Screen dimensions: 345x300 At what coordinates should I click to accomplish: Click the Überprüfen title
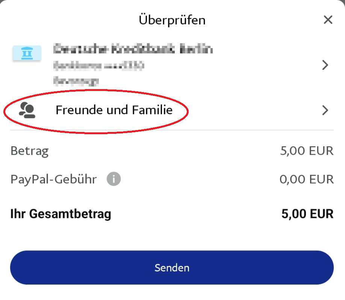172,20
